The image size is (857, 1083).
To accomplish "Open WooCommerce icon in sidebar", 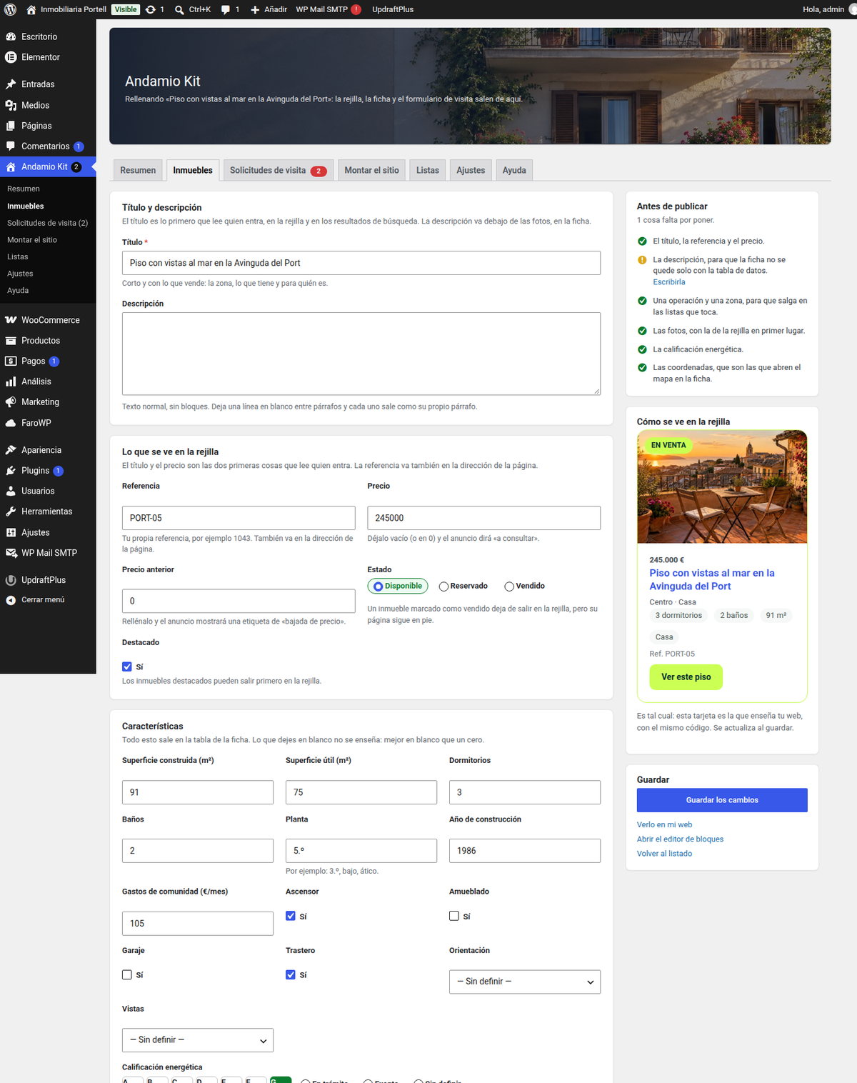I will click(11, 320).
